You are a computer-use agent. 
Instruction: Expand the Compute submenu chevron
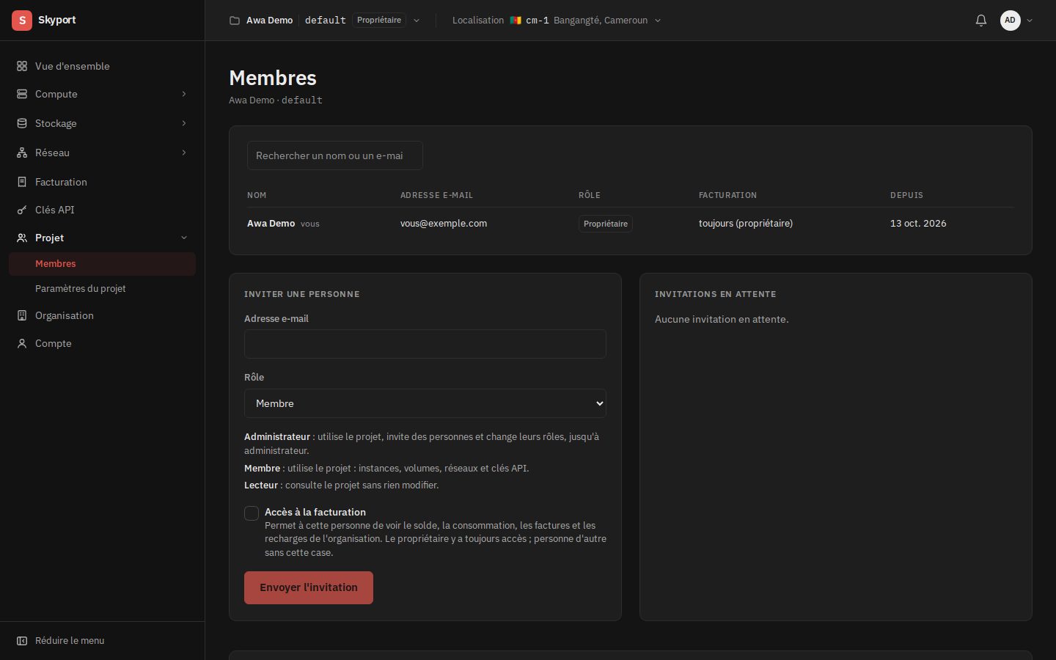pyautogui.click(x=184, y=94)
